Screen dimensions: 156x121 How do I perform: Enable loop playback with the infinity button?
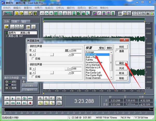30,99
